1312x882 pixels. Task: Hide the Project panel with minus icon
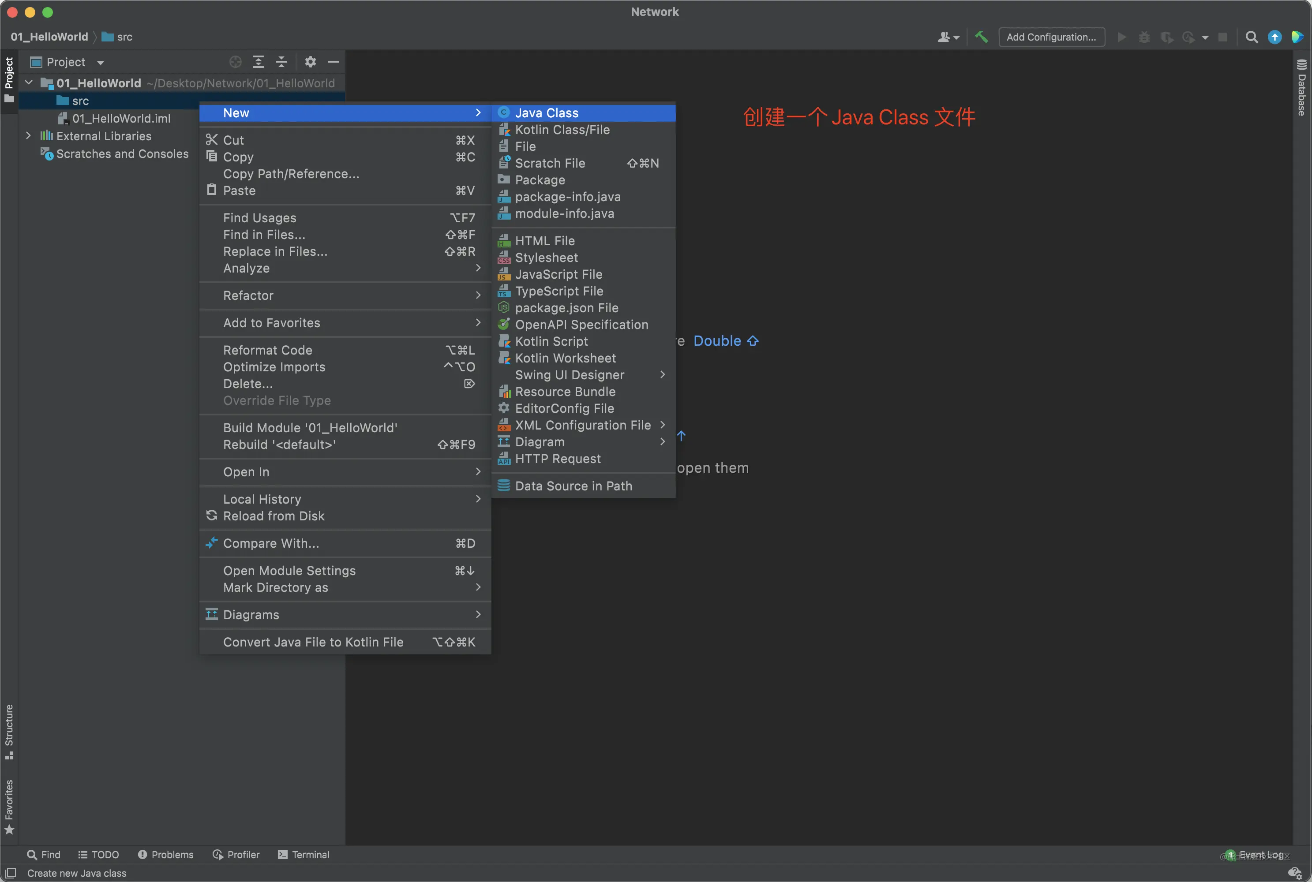333,62
